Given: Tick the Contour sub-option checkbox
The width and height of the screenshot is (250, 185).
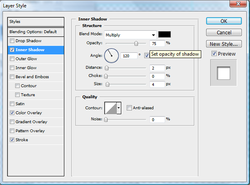Looking at the screenshot, I should [17, 86].
